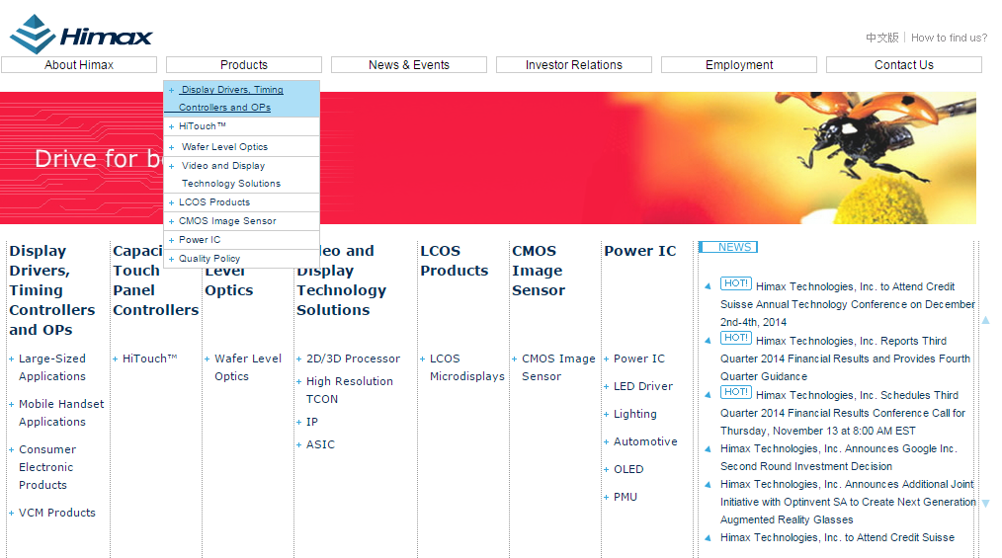Select HiTouch dropdown item in Products menu
Image resolution: width=1002 pixels, height=558 pixels.
click(x=241, y=126)
